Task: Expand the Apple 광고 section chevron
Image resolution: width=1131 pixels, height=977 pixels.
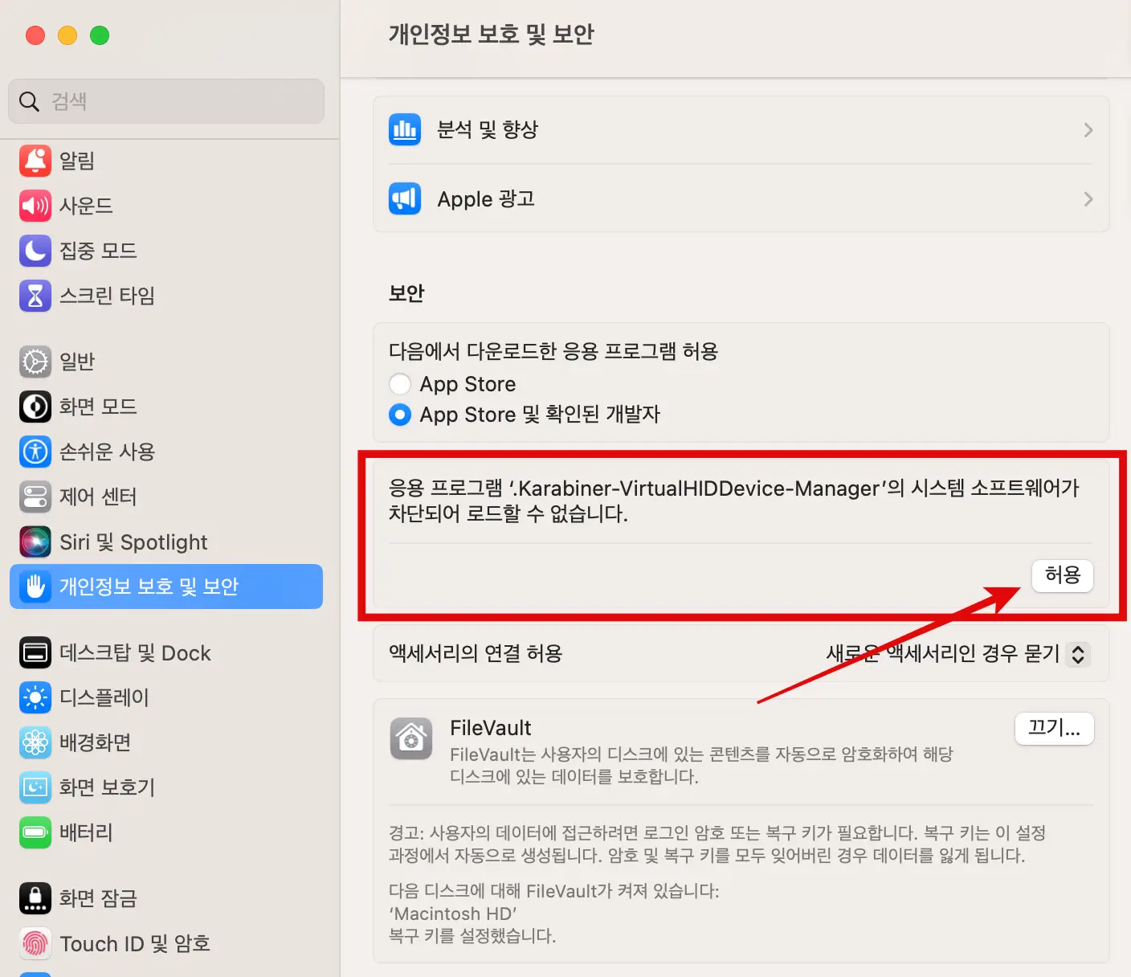Action: pyautogui.click(x=1088, y=198)
